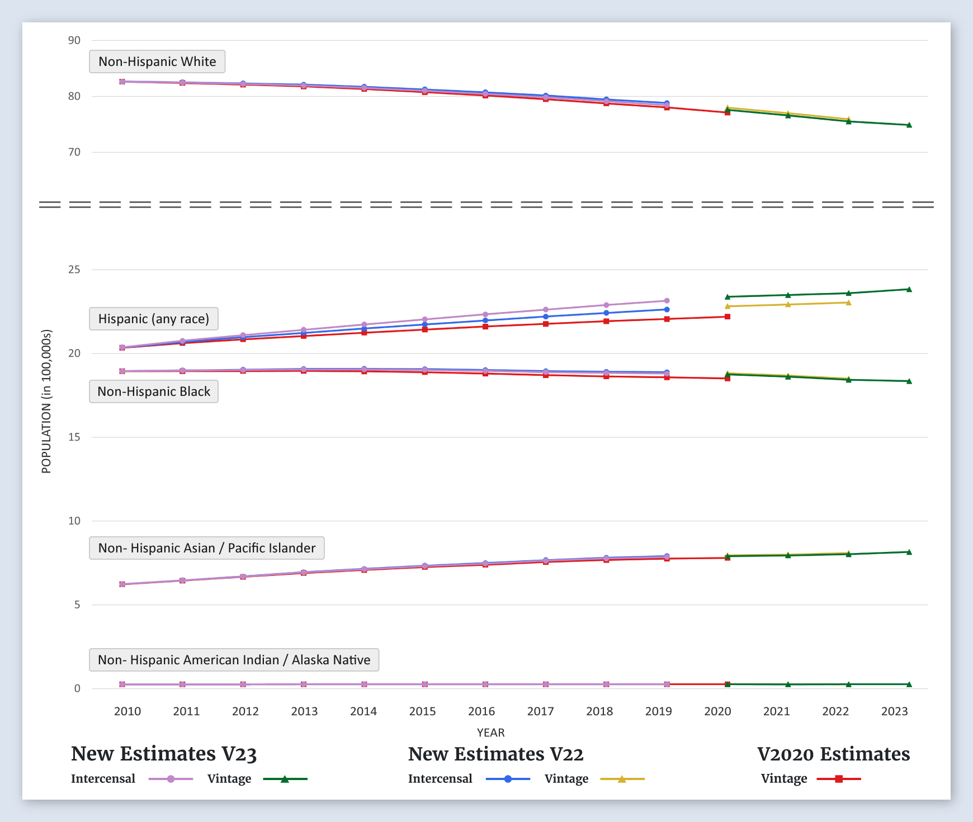Toggle the V22 Vintage legend label
The image size is (973, 822).
(x=566, y=779)
